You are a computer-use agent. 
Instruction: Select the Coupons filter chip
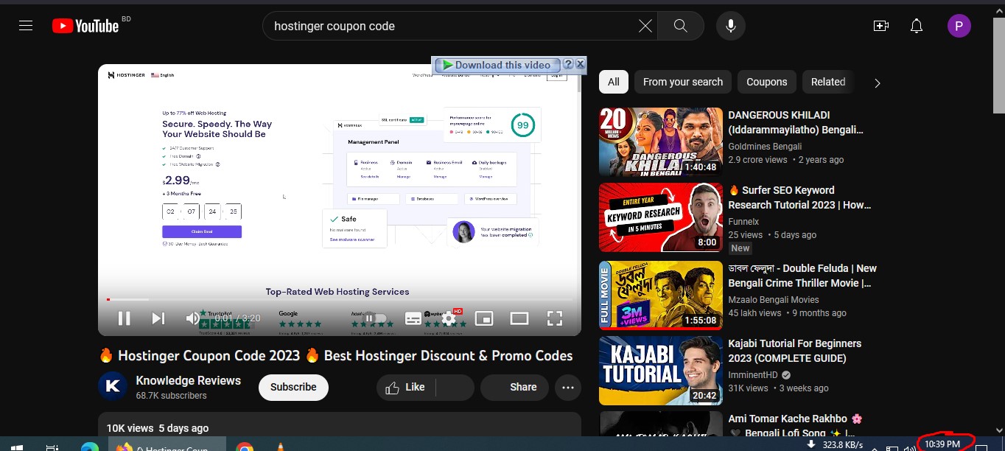pos(767,82)
